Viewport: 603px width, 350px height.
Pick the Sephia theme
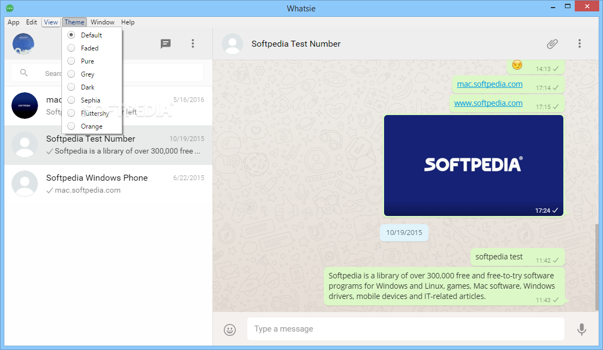(x=92, y=100)
